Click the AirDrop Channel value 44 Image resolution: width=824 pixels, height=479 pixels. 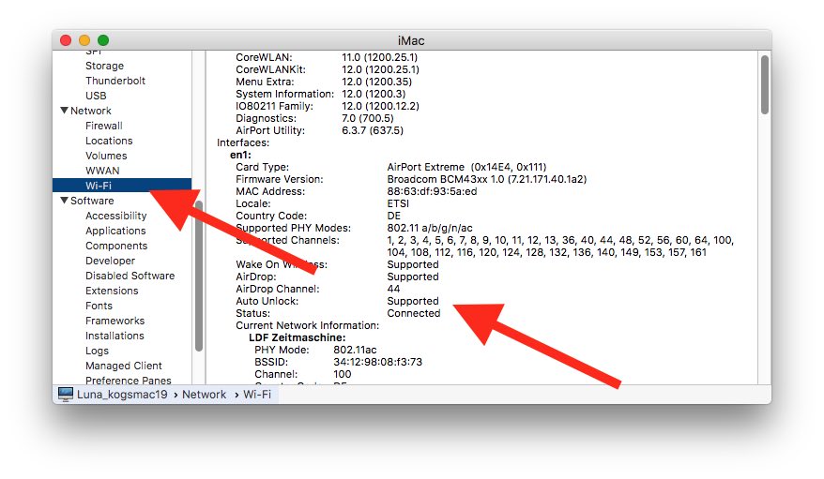(x=393, y=289)
